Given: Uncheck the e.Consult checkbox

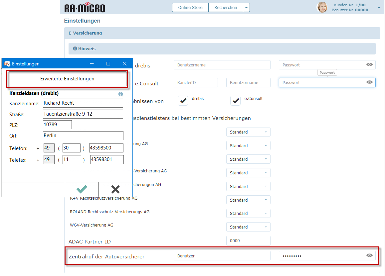Looking at the screenshot, I should click(236, 101).
